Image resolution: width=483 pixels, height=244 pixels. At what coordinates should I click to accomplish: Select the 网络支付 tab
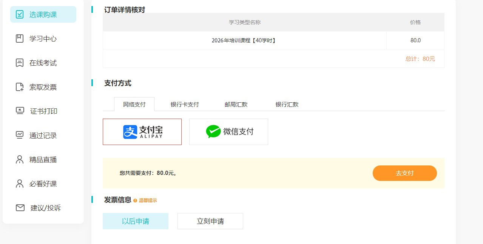click(134, 104)
